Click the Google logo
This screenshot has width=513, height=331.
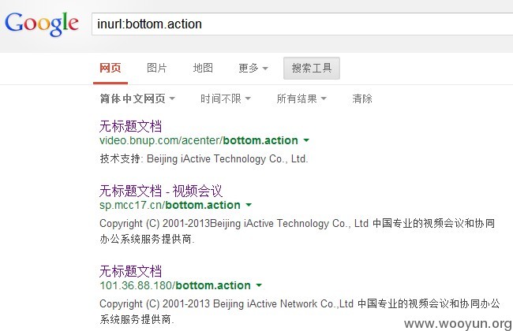coord(42,24)
